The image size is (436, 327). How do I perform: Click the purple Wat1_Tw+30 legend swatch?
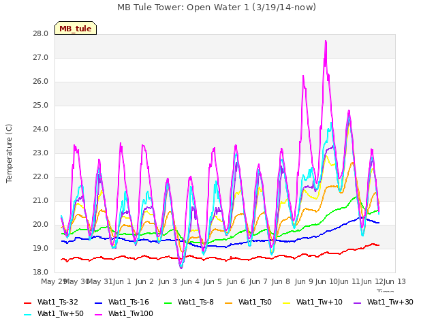point(357,302)
